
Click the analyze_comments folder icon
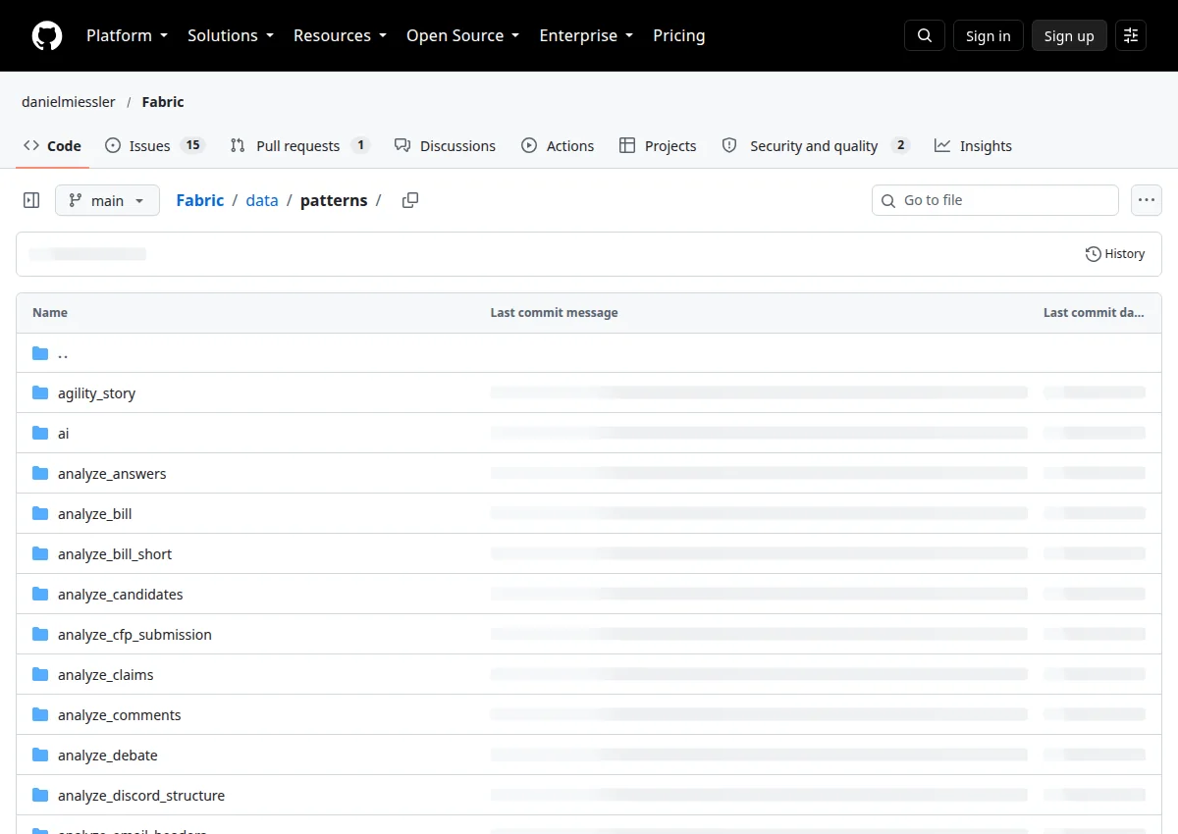click(40, 715)
